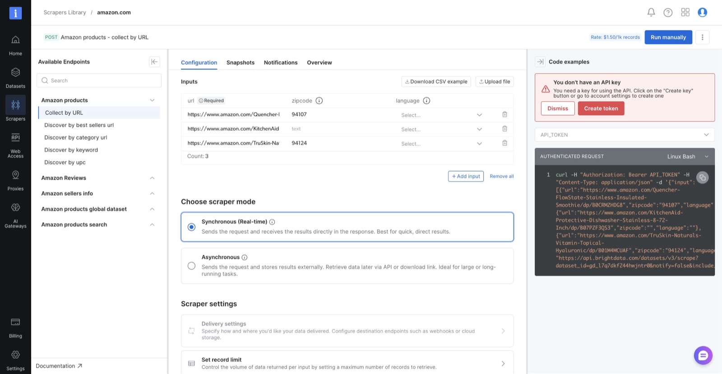Show zipcode column info tooltip
722x374 pixels.
319,100
